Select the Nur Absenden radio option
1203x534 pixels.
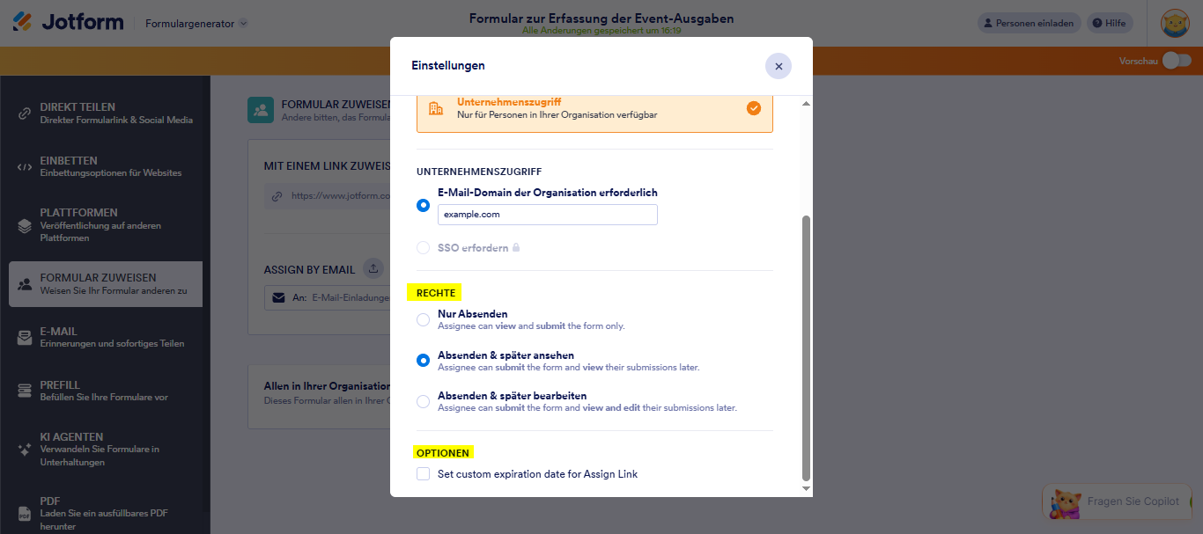424,319
